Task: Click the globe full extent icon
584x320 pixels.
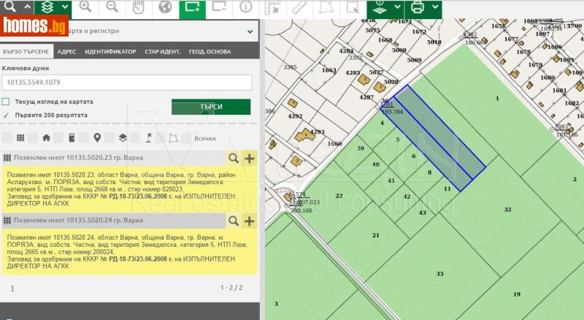Action: coord(166,8)
